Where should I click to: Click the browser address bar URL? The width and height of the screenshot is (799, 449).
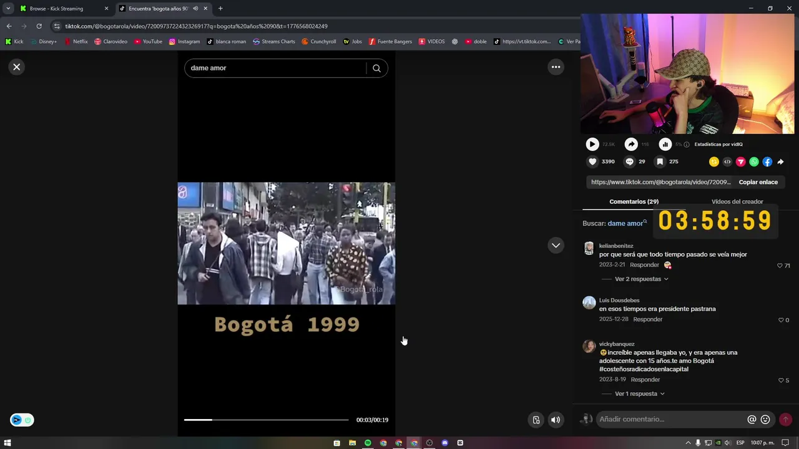(x=196, y=26)
